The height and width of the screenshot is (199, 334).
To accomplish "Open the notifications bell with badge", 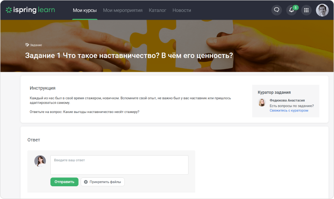I will [x=291, y=10].
